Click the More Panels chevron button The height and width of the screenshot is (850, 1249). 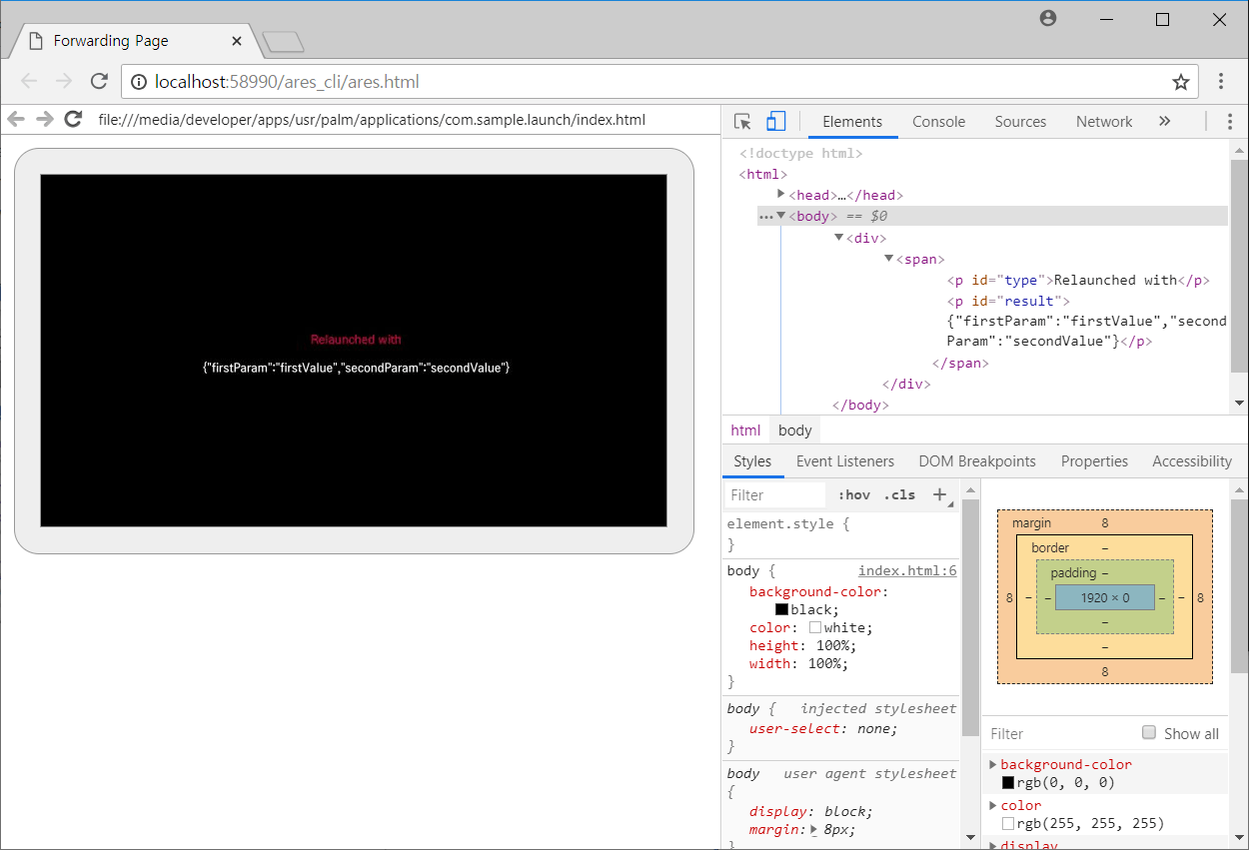(x=1163, y=120)
